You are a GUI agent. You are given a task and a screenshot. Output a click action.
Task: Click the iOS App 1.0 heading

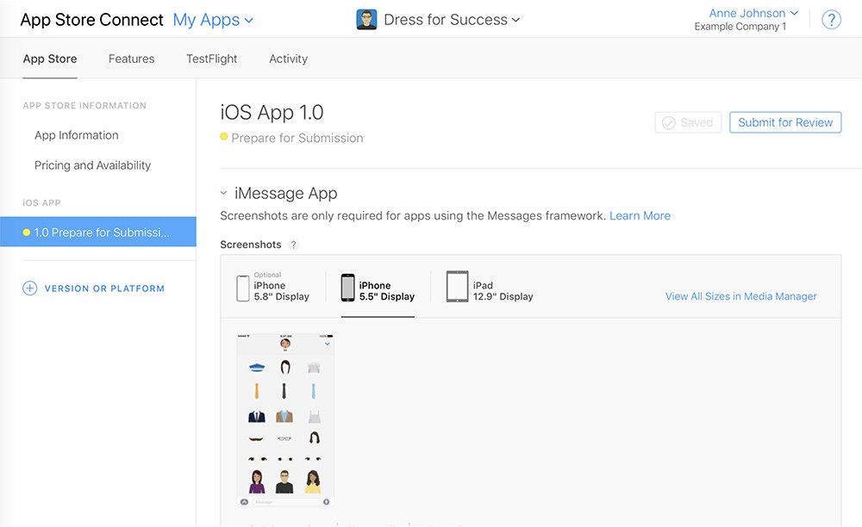pyautogui.click(x=272, y=113)
